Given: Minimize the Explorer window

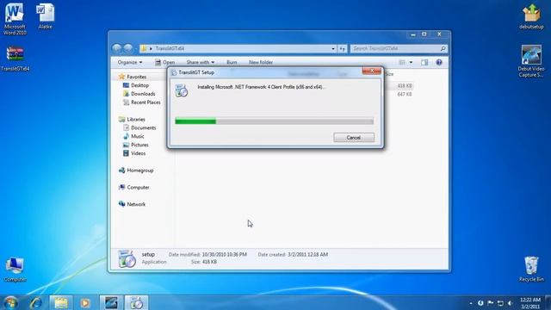Looking at the screenshot, I should pos(413,34).
